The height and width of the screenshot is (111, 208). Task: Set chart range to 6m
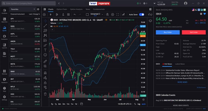[60, 104]
